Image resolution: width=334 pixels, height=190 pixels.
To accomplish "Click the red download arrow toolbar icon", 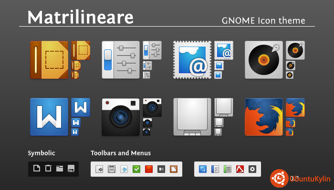I will 149,169.
